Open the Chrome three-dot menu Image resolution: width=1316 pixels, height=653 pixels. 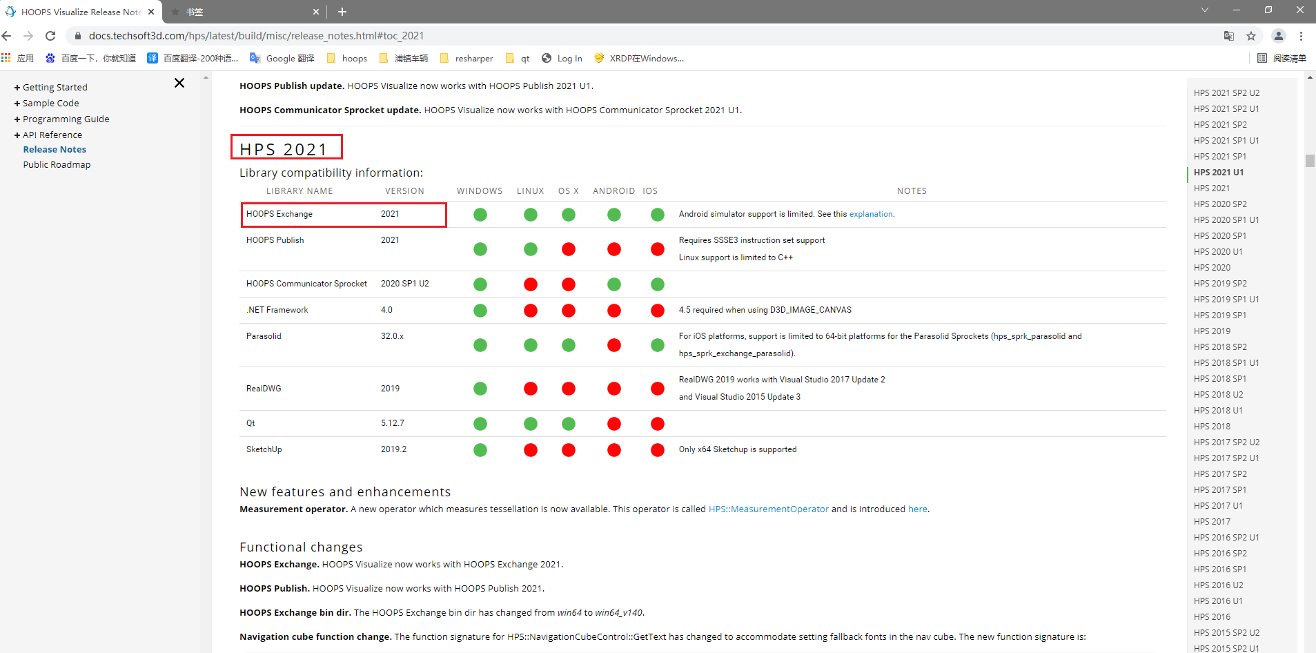[1301, 36]
